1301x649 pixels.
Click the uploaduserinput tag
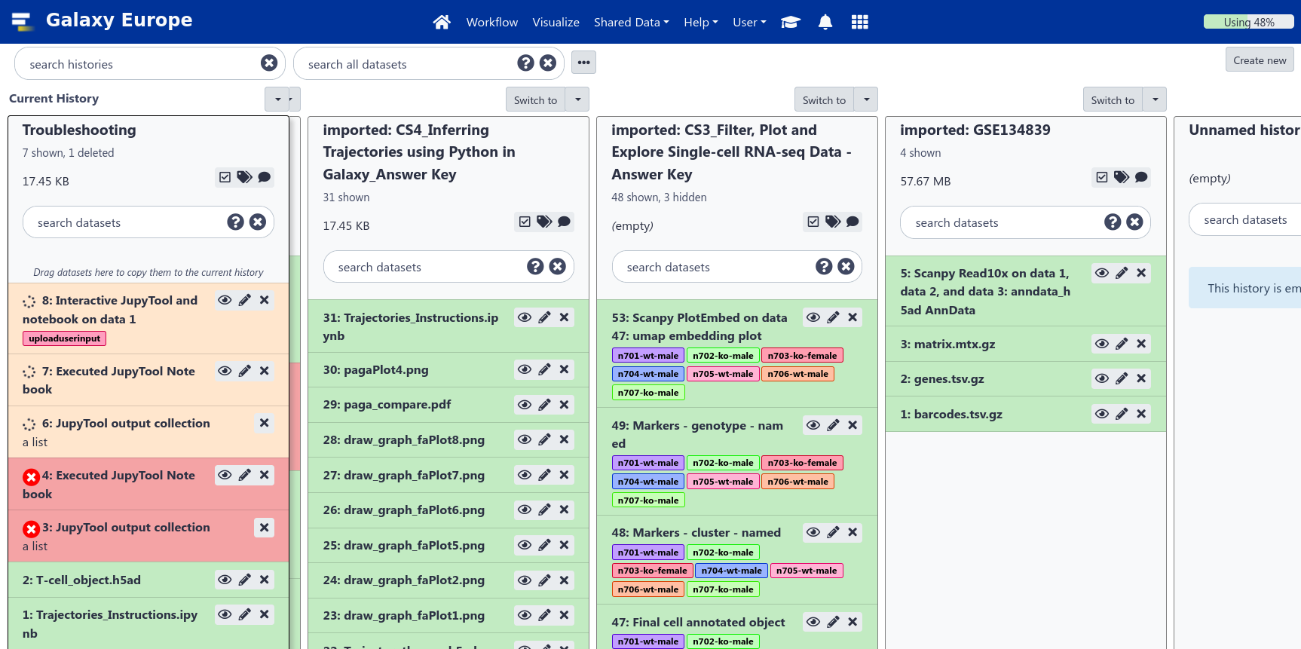pyautogui.click(x=65, y=338)
